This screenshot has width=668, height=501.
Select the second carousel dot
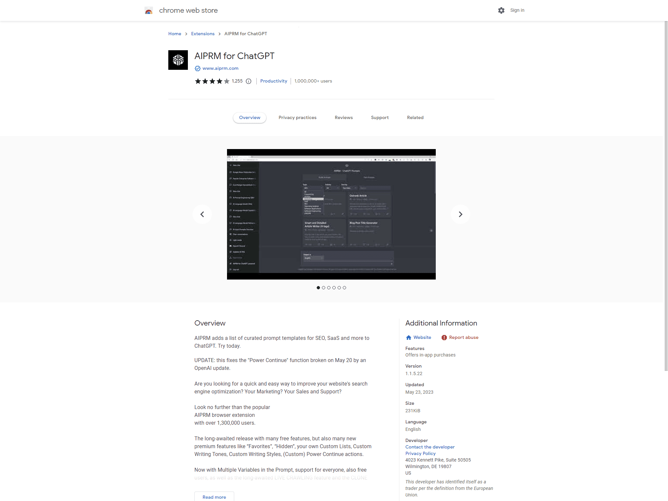click(324, 288)
